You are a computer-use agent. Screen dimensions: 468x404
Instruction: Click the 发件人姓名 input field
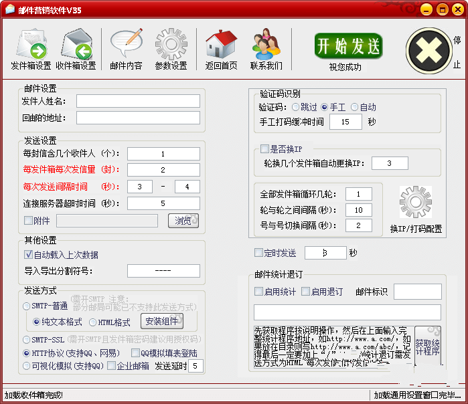pos(138,101)
